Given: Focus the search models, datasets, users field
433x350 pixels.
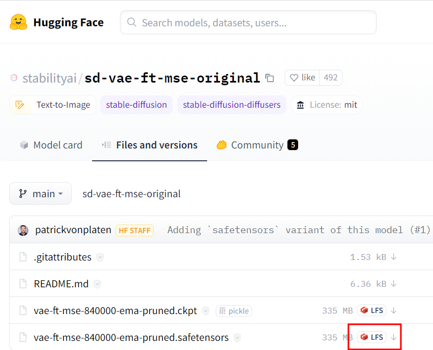Looking at the screenshot, I should pos(248,23).
